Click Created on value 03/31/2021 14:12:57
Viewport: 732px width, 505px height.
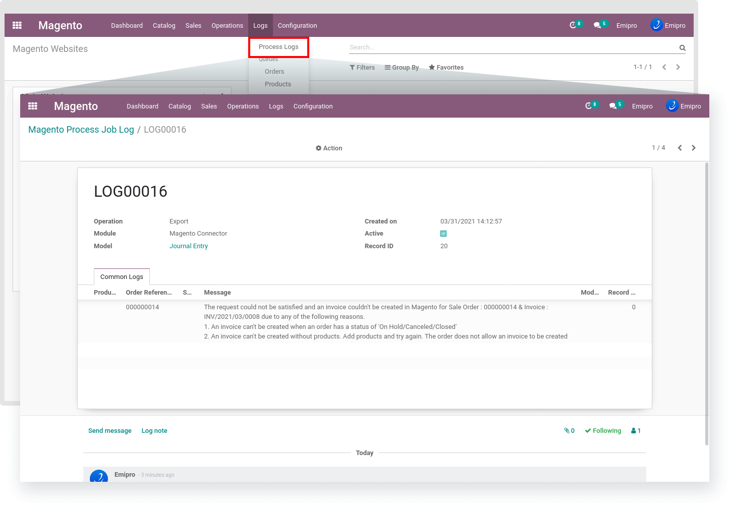[x=471, y=221]
